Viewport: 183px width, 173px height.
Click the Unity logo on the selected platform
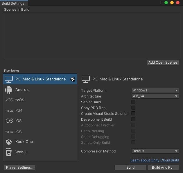click(x=73, y=79)
